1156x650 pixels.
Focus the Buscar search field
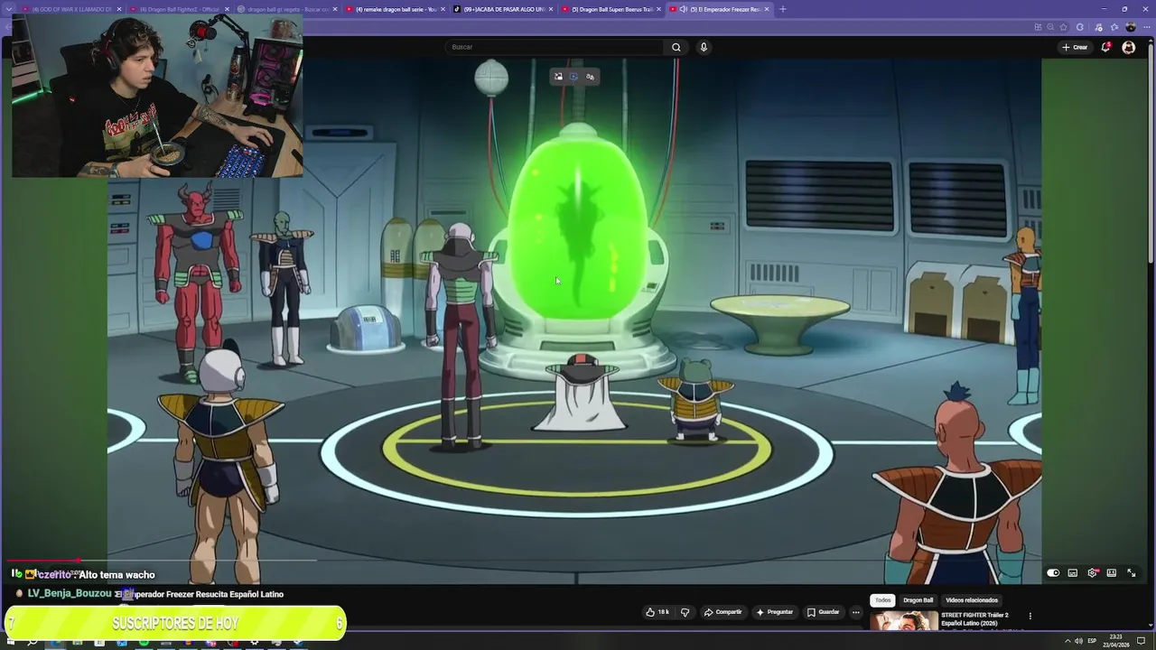pos(556,47)
